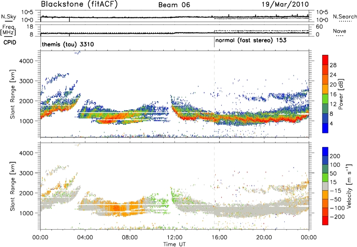Screen dimensions: 357x247
Task: Click the date 19/Mar/2010
Action: tap(285, 4)
